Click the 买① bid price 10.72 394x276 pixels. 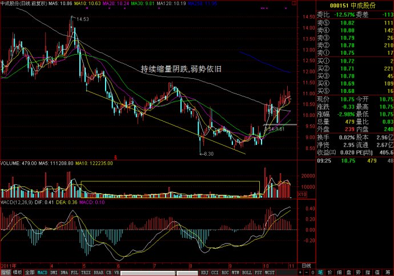(x=347, y=61)
